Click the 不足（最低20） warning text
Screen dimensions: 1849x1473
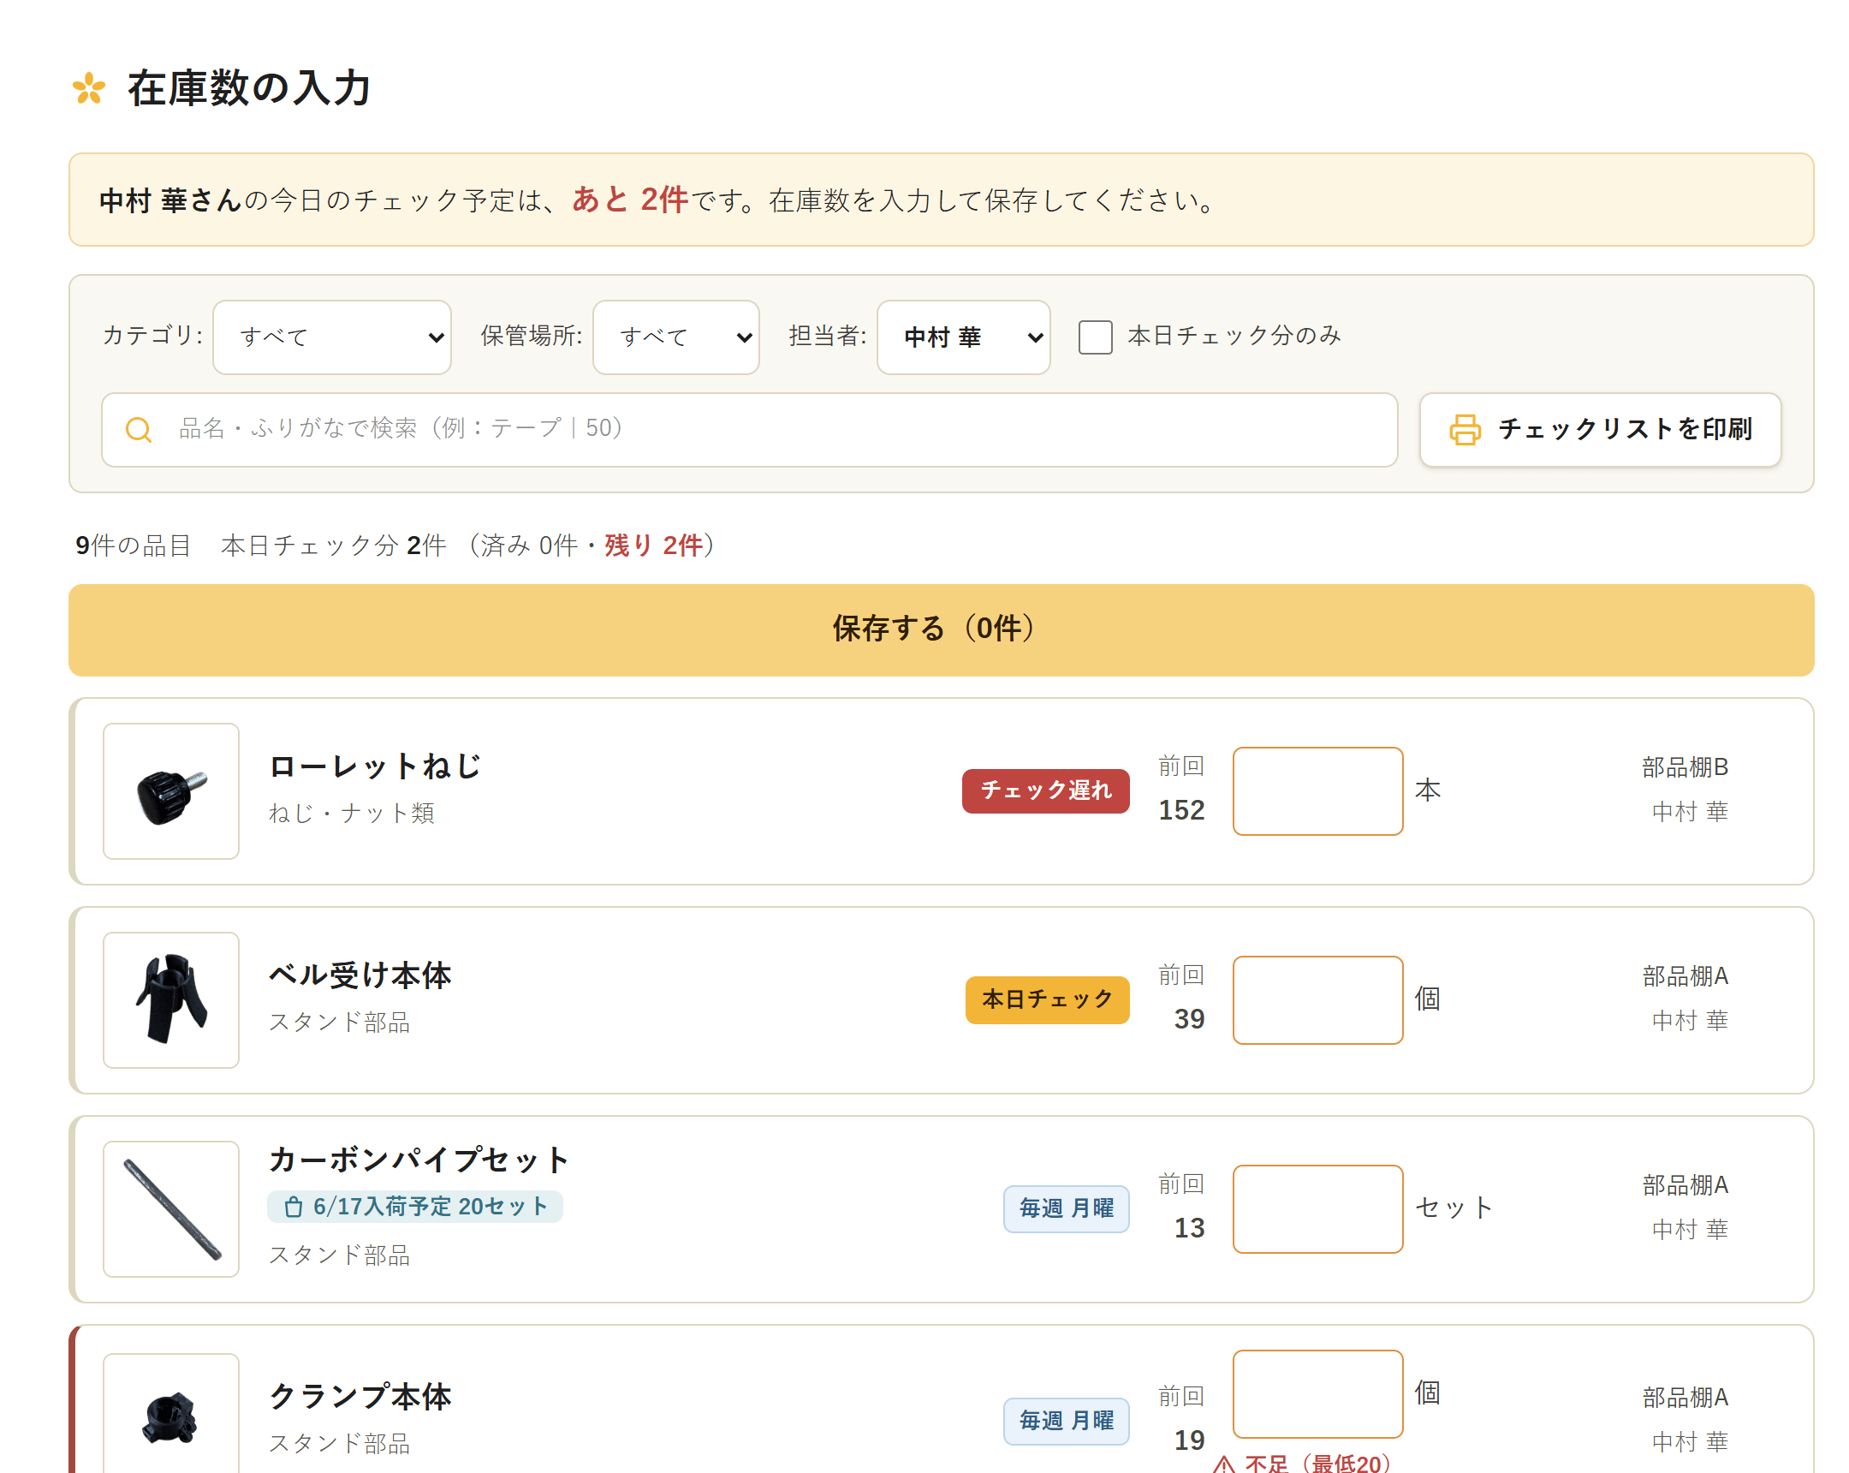coord(1317,1464)
